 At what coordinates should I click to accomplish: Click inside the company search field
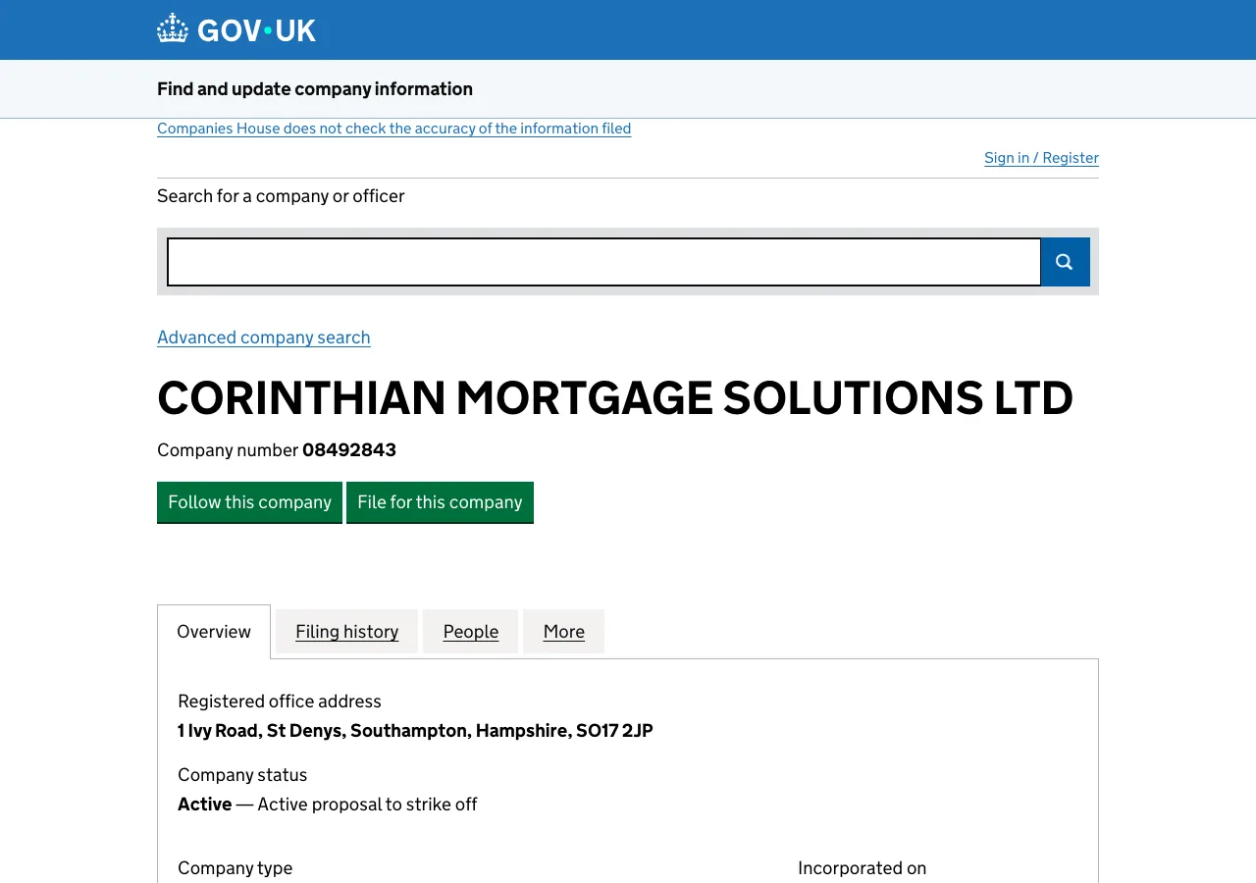click(603, 261)
